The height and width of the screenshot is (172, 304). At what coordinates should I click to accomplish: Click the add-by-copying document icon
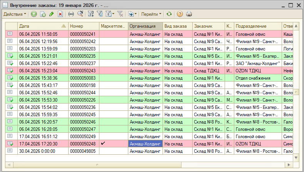pyautogui.click(x=43, y=14)
